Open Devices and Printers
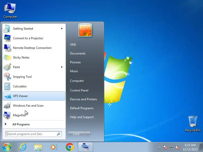Screen dimensions: 203x152 pos(83,99)
